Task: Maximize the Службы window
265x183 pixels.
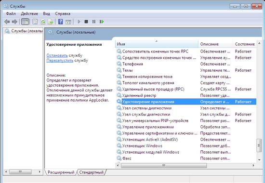Action: (246, 6)
